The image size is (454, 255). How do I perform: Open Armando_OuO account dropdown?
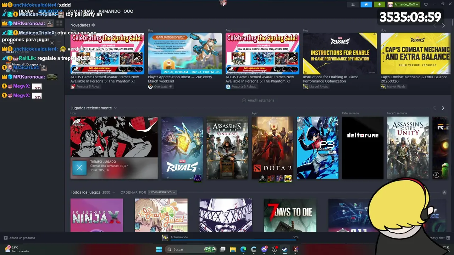404,4
